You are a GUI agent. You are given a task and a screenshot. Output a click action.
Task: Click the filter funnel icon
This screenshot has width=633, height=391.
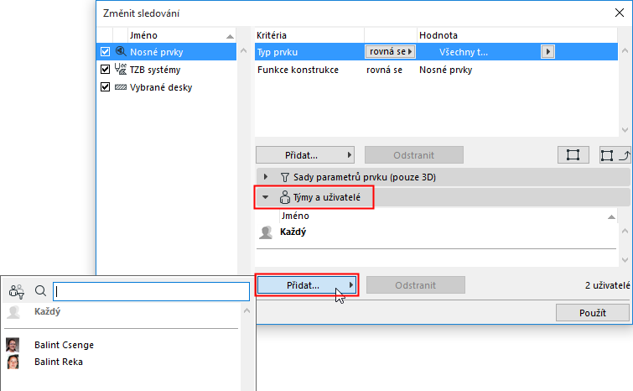click(284, 177)
